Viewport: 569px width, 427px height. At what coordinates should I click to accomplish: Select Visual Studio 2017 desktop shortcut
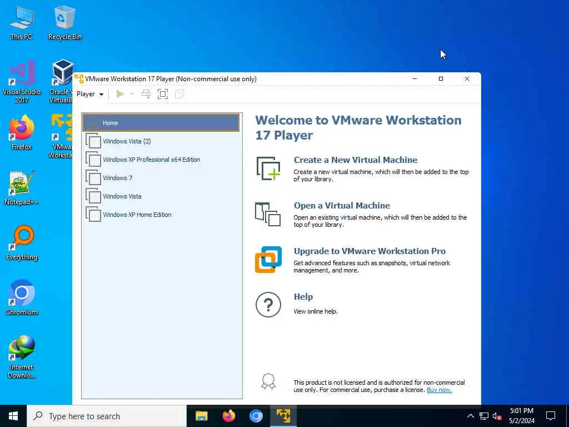point(22,82)
